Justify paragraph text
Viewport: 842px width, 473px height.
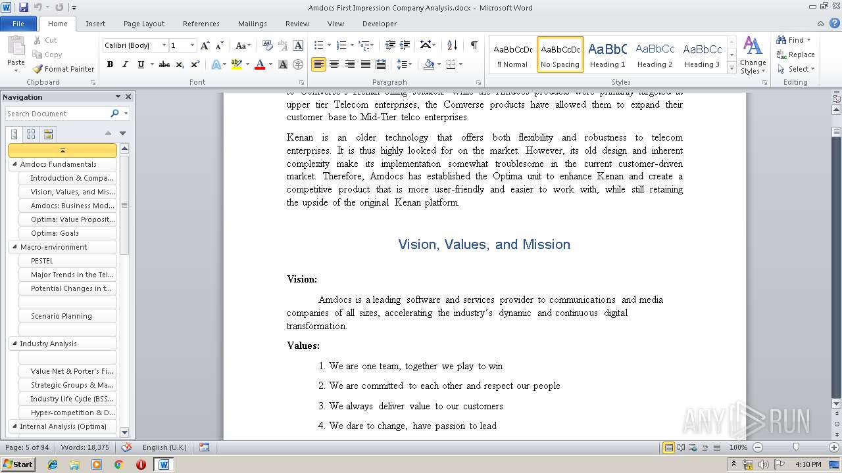point(365,64)
